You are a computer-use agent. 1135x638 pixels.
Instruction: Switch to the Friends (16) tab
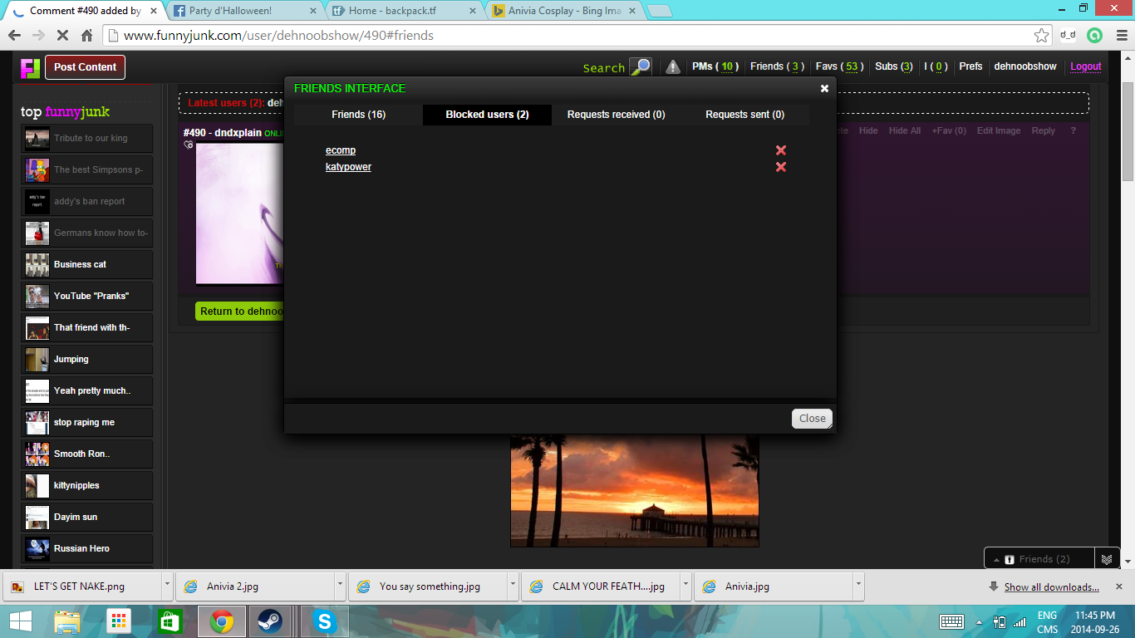(x=358, y=115)
